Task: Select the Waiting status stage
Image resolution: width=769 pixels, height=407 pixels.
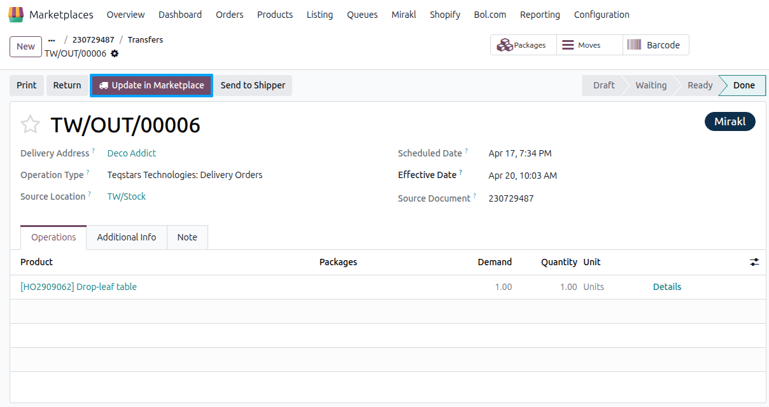Action: point(651,85)
